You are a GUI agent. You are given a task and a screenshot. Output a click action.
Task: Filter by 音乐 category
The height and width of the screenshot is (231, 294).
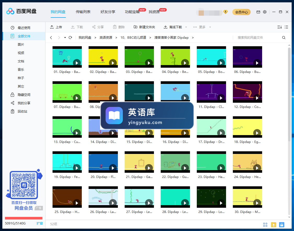(x=21, y=70)
